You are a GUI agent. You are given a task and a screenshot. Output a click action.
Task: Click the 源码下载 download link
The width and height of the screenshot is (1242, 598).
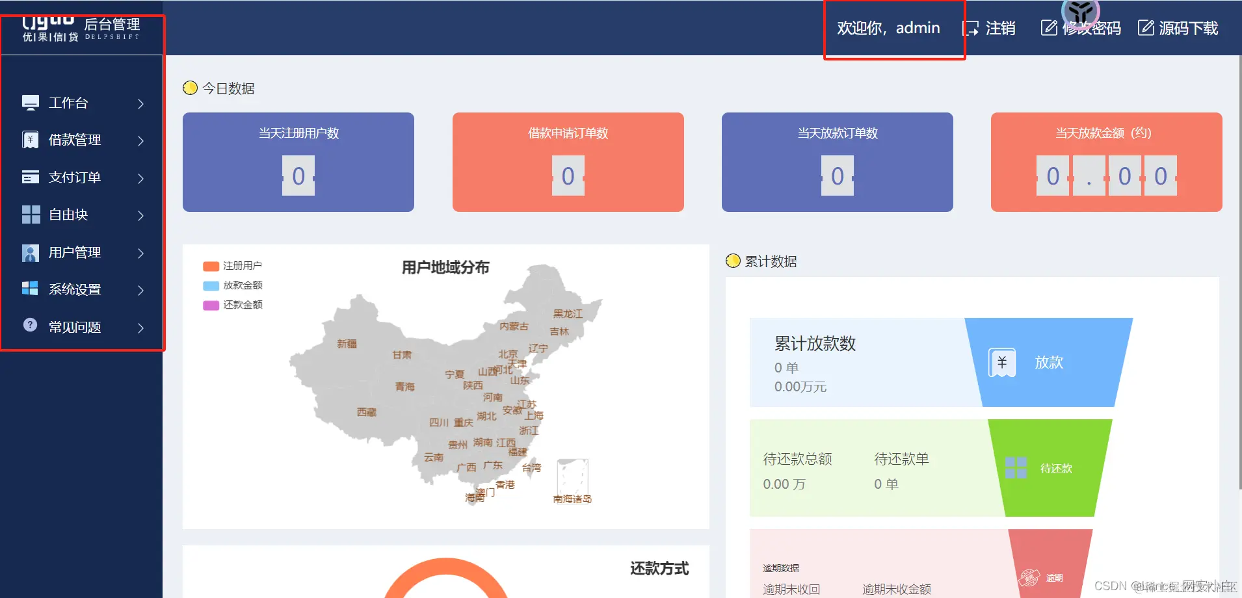click(x=1187, y=28)
